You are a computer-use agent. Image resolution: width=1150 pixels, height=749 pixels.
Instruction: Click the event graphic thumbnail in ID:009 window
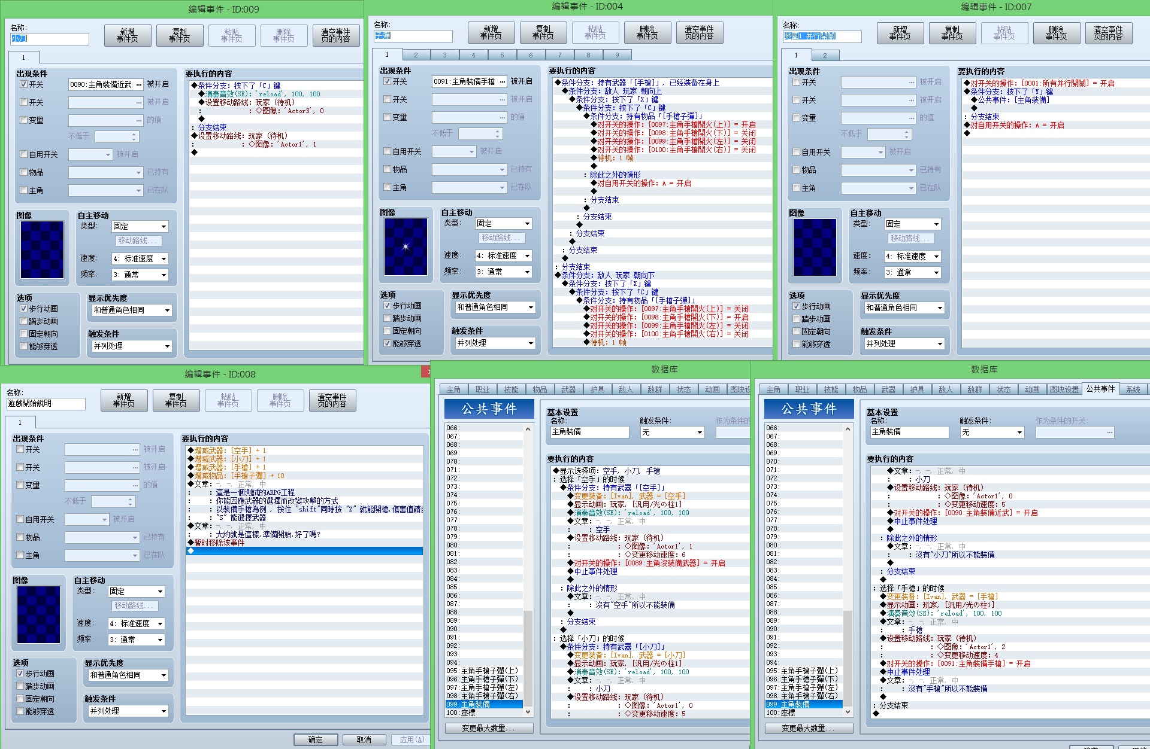click(x=42, y=249)
